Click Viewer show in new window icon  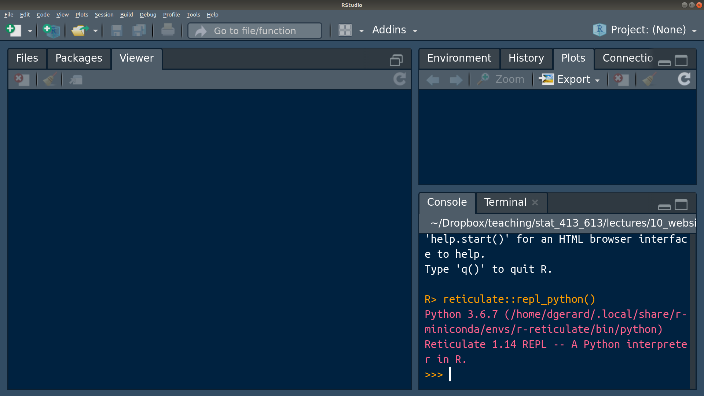76,80
